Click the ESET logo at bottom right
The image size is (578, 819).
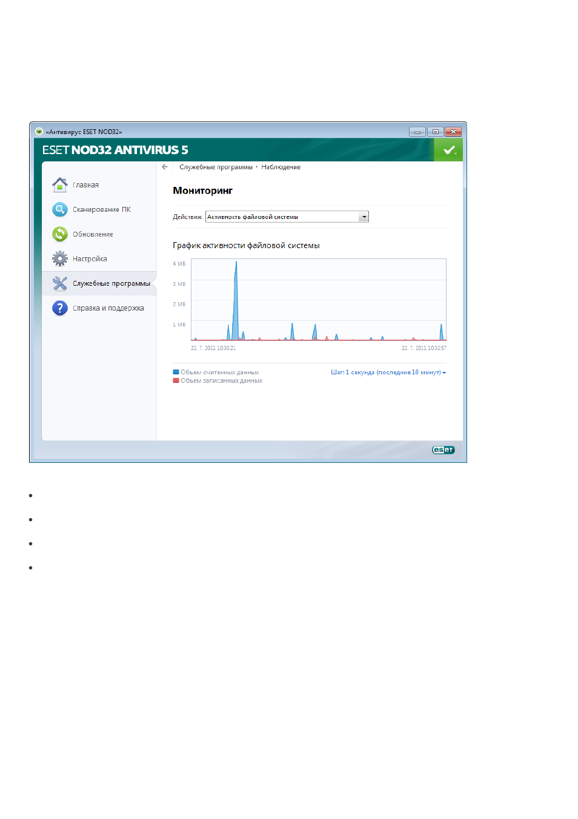pyautogui.click(x=443, y=450)
